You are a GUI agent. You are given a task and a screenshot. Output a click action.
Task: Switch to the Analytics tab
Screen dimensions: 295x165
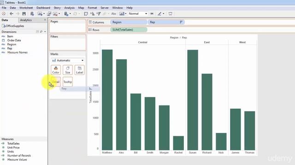26,20
